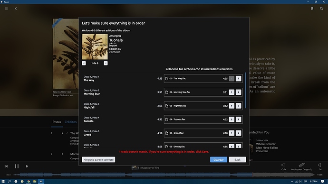Viewport: 328px width, 184px height.
Task: Switch to the Pistas tab
Action: 57,122
